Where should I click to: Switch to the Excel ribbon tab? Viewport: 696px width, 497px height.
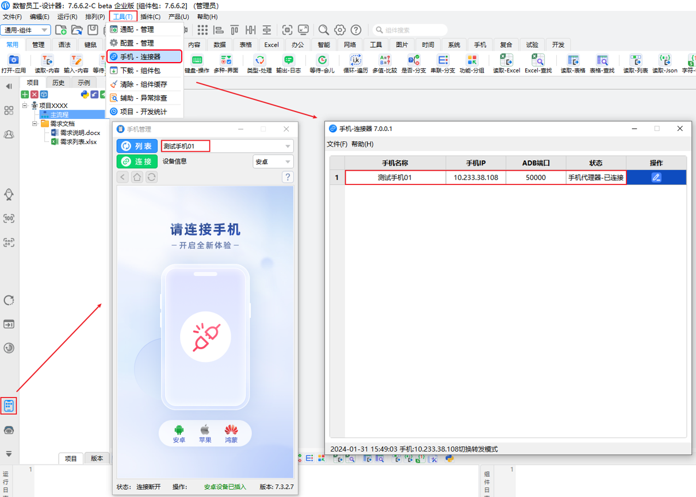[x=271, y=45]
